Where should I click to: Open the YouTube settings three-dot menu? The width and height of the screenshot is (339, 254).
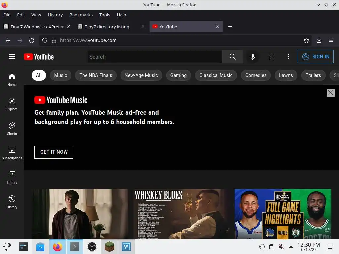[288, 57]
